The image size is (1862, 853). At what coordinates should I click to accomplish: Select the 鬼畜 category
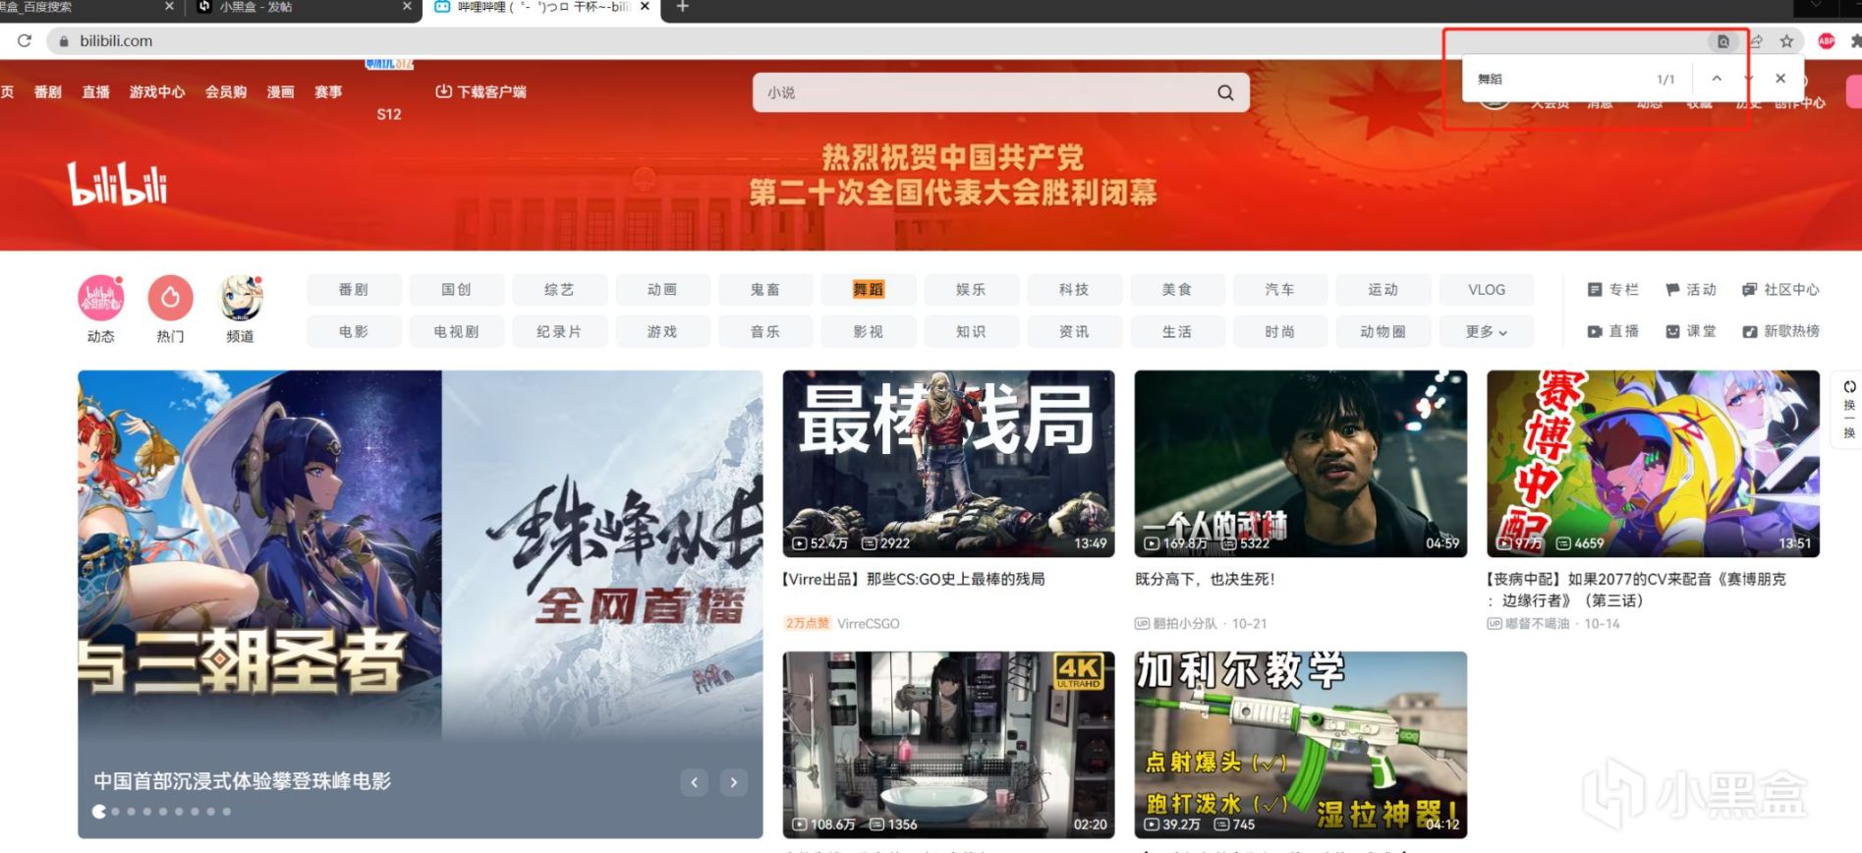(x=765, y=290)
